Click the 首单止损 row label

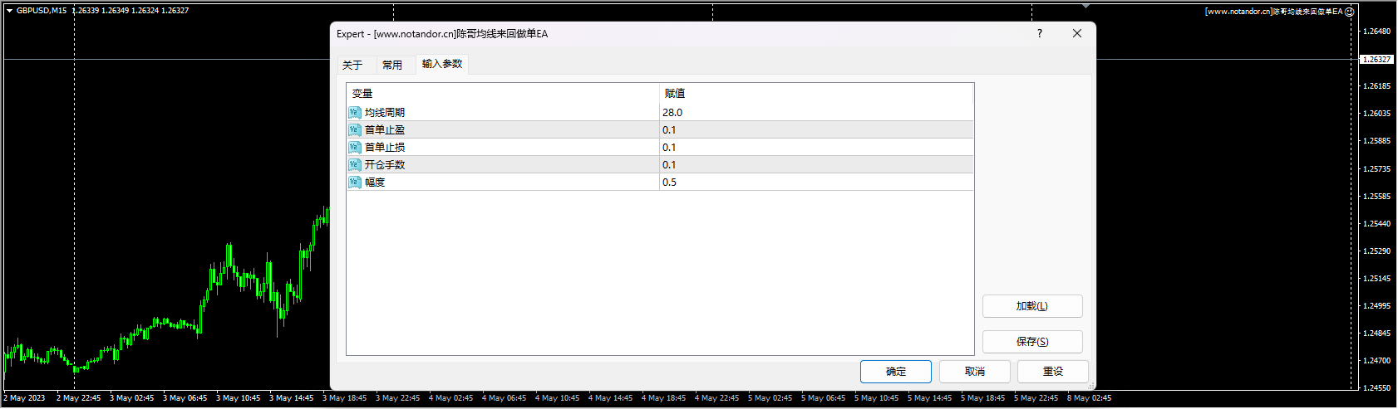click(x=385, y=148)
